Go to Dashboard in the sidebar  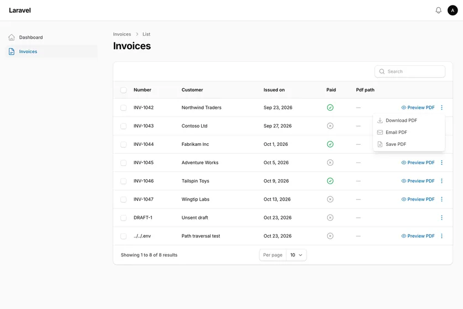(51, 37)
